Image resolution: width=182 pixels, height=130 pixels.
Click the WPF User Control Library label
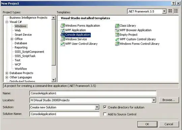pyautogui.click(x=81, y=44)
